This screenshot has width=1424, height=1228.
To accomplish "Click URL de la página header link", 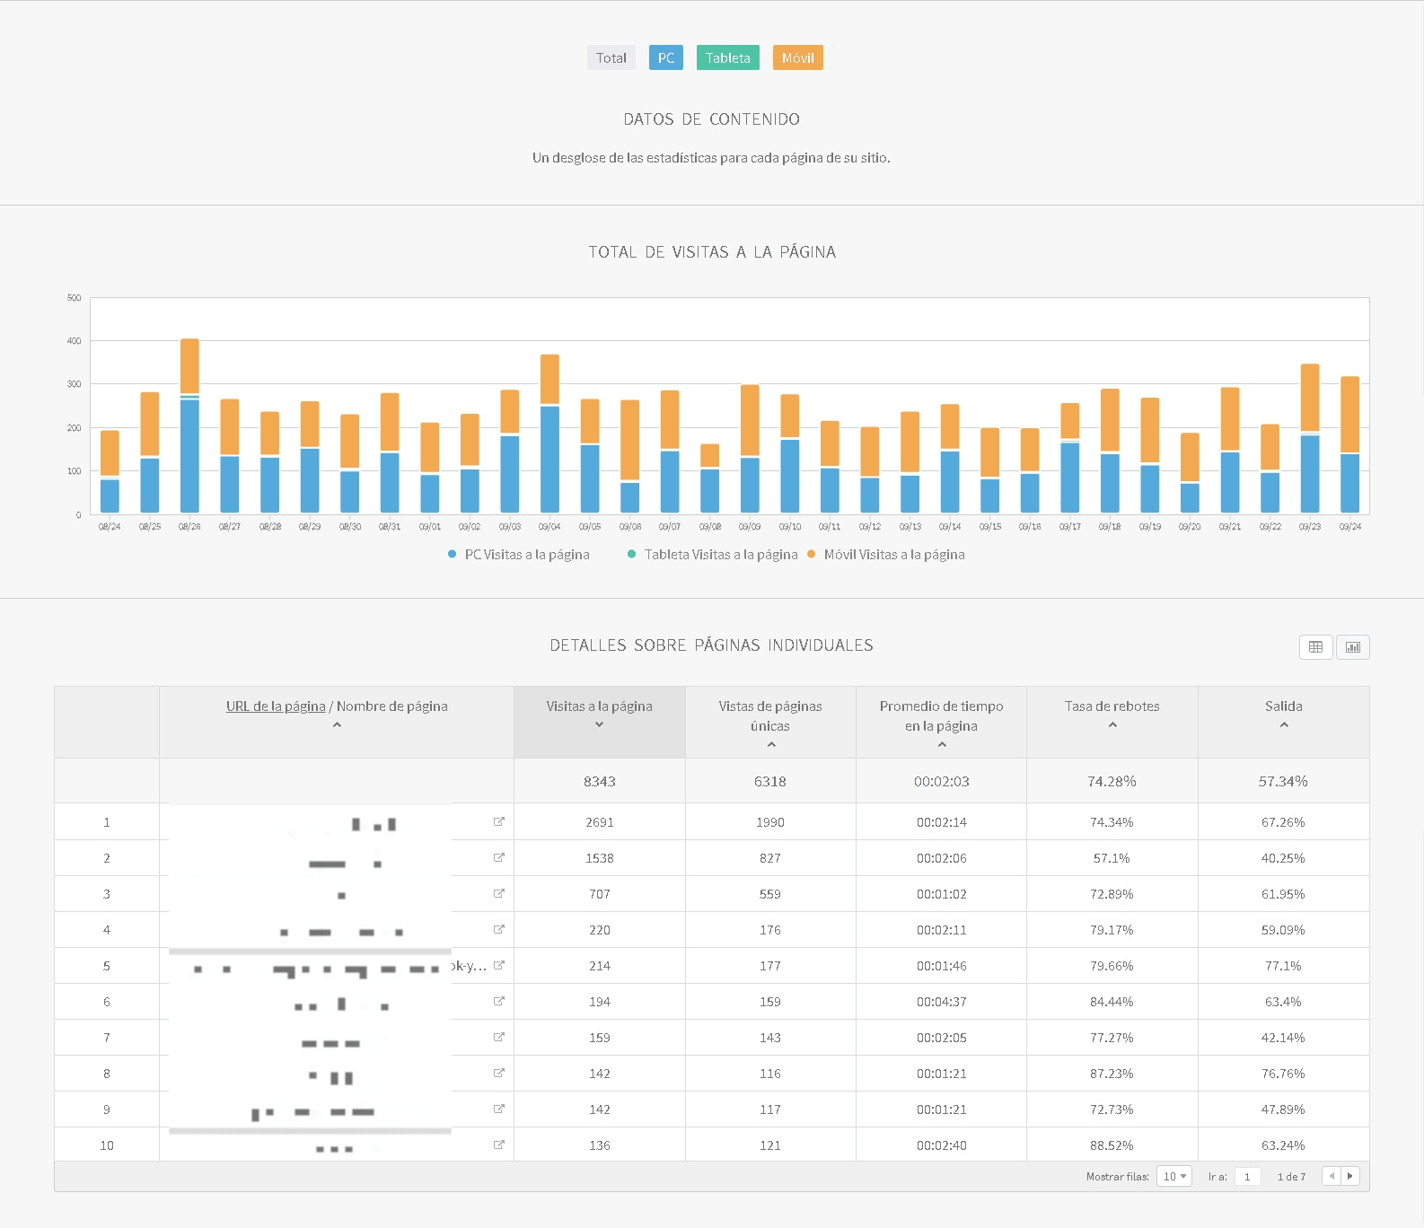I will coord(276,706).
